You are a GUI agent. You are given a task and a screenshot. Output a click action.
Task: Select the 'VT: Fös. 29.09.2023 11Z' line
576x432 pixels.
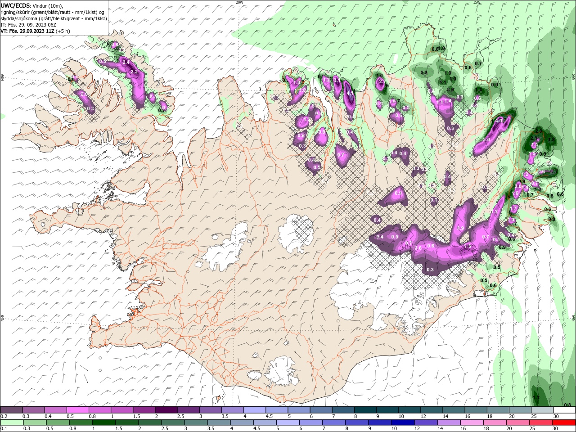(x=28, y=31)
